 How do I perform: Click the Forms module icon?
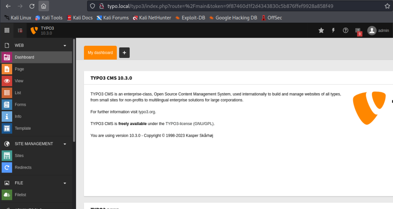tap(7, 104)
